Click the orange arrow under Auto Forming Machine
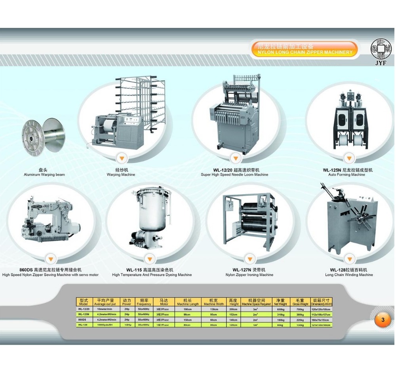The width and height of the screenshot is (396, 390). click(349, 159)
